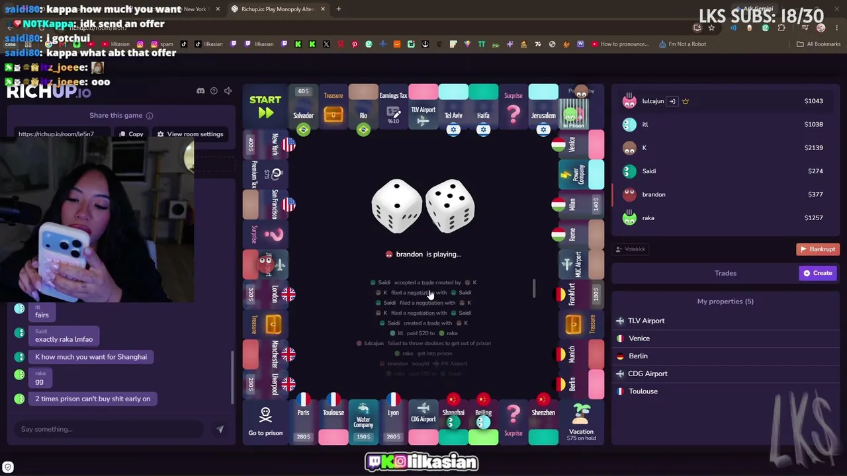Viewport: 847px width, 476px height.
Task: Send the chat message with the arrow icon
Action: (220, 429)
